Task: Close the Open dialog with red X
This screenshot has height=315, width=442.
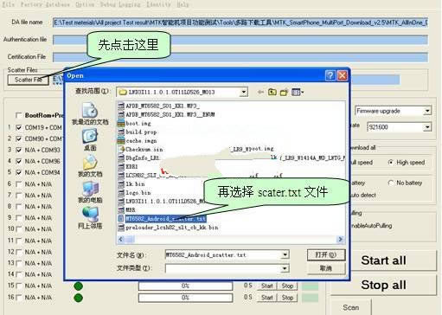Action: pos(343,75)
